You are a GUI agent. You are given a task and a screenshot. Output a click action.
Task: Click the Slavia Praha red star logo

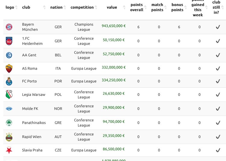[9, 150]
